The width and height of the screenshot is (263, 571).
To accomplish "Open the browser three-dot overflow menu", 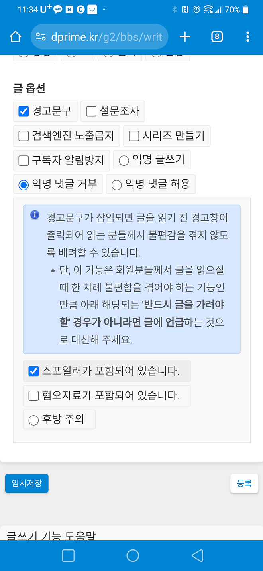I will point(247,36).
